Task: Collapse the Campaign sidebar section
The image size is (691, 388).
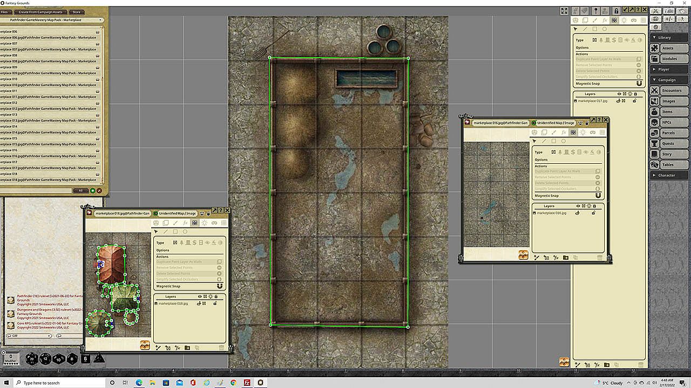Action: coord(669,80)
